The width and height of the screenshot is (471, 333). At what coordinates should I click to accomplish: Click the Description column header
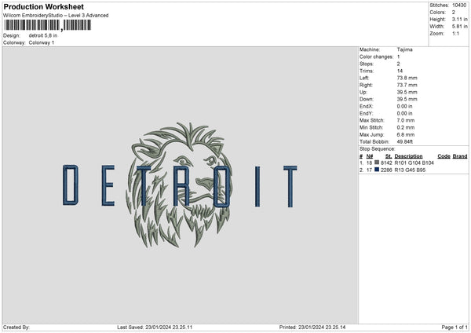(x=408, y=156)
